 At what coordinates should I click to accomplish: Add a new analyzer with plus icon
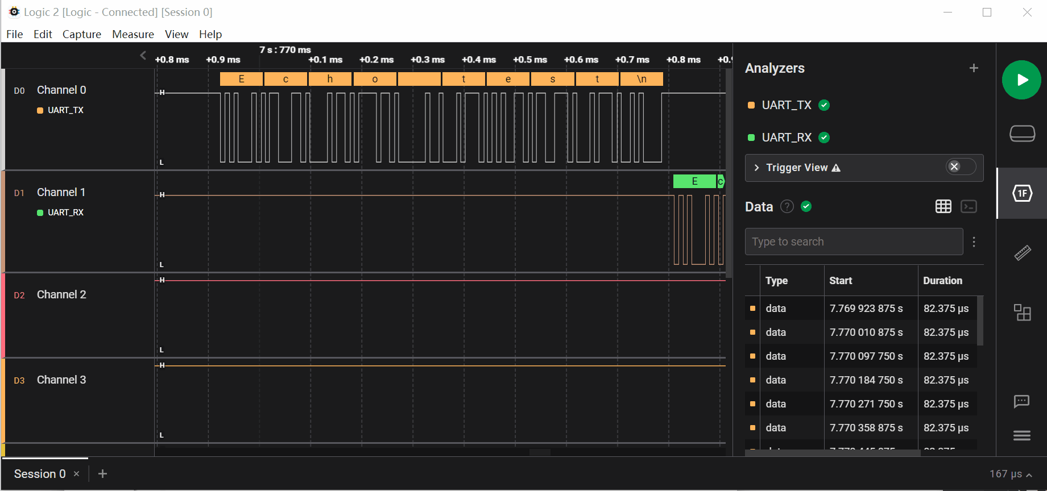[x=974, y=68]
